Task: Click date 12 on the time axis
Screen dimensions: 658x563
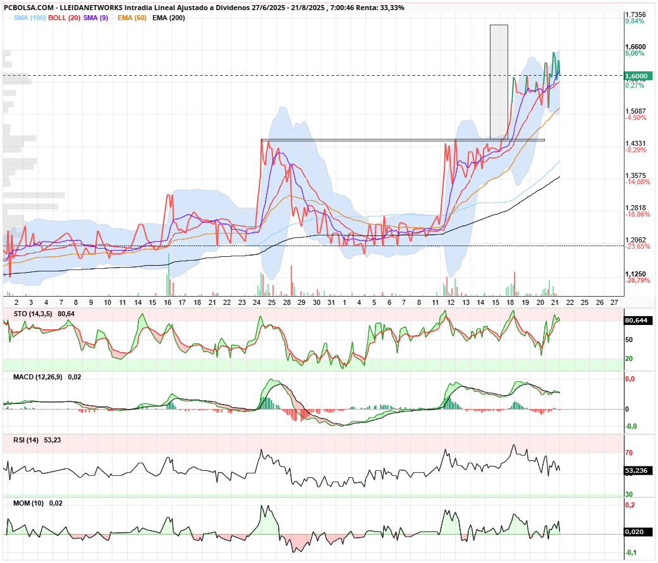Action: (x=451, y=302)
